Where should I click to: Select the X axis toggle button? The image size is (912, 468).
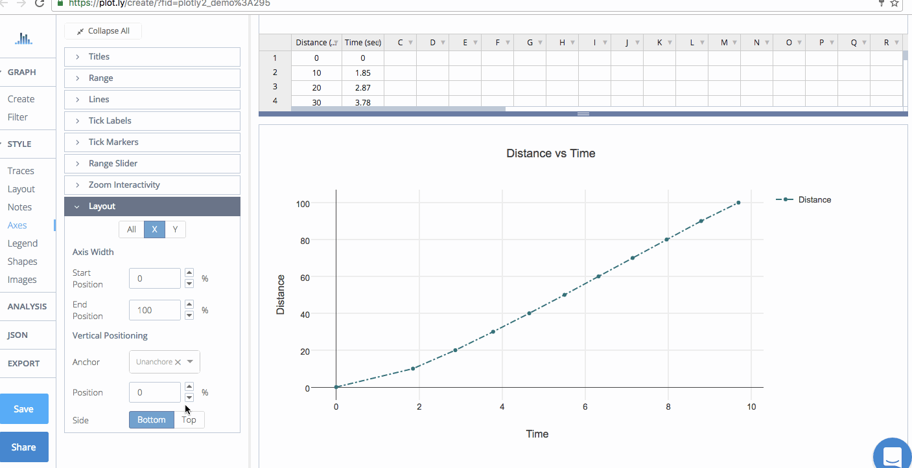154,229
